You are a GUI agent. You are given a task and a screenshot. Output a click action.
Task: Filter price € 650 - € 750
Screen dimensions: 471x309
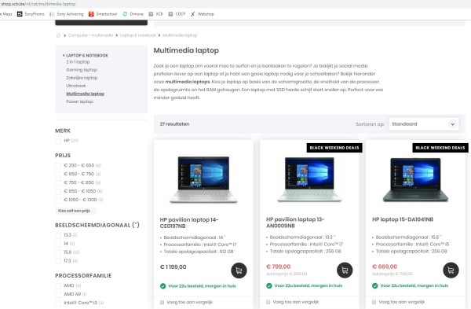(58, 174)
